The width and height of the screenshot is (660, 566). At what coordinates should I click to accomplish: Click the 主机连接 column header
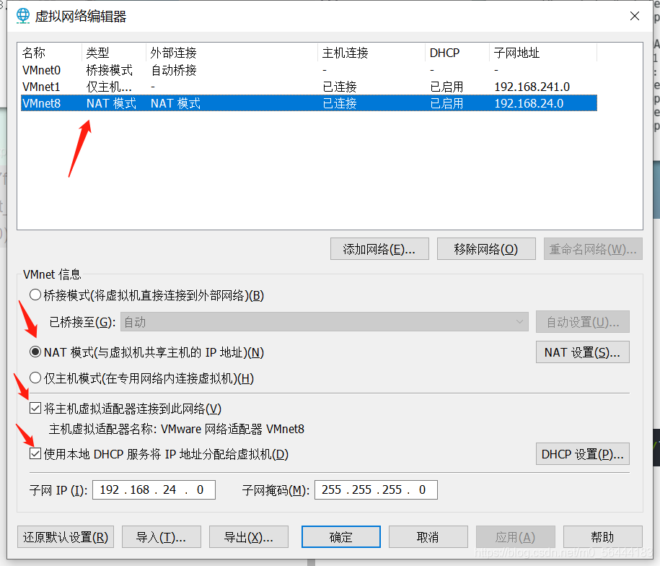(371, 53)
